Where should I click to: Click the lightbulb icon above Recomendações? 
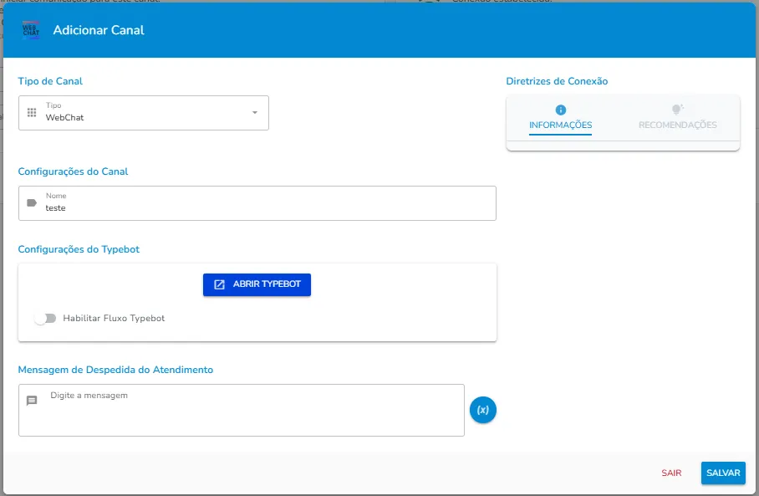click(677, 110)
